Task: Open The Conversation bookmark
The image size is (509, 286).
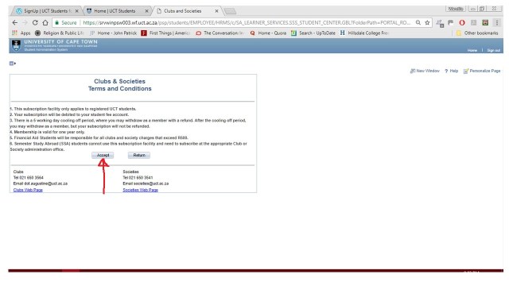Action: click(x=220, y=33)
